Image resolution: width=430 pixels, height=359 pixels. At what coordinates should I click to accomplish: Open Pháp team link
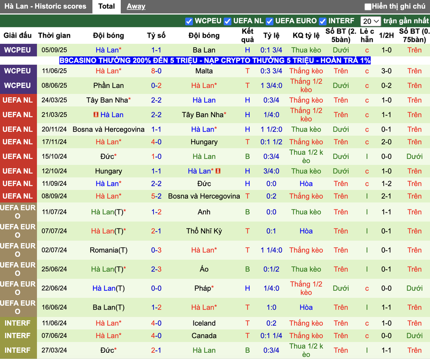pos(204,289)
